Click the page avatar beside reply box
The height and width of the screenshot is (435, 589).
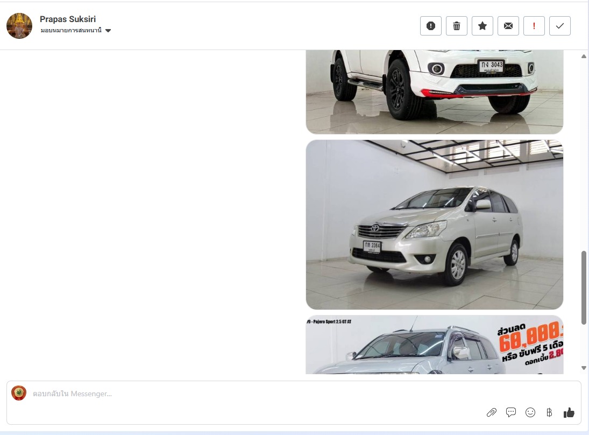point(19,393)
